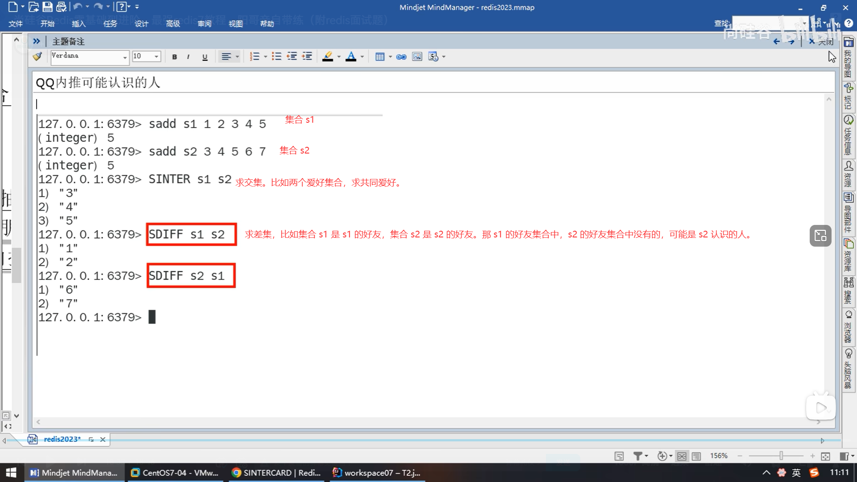Open the Verdana font family dropdown
Image resolution: width=857 pixels, height=482 pixels.
coord(125,57)
